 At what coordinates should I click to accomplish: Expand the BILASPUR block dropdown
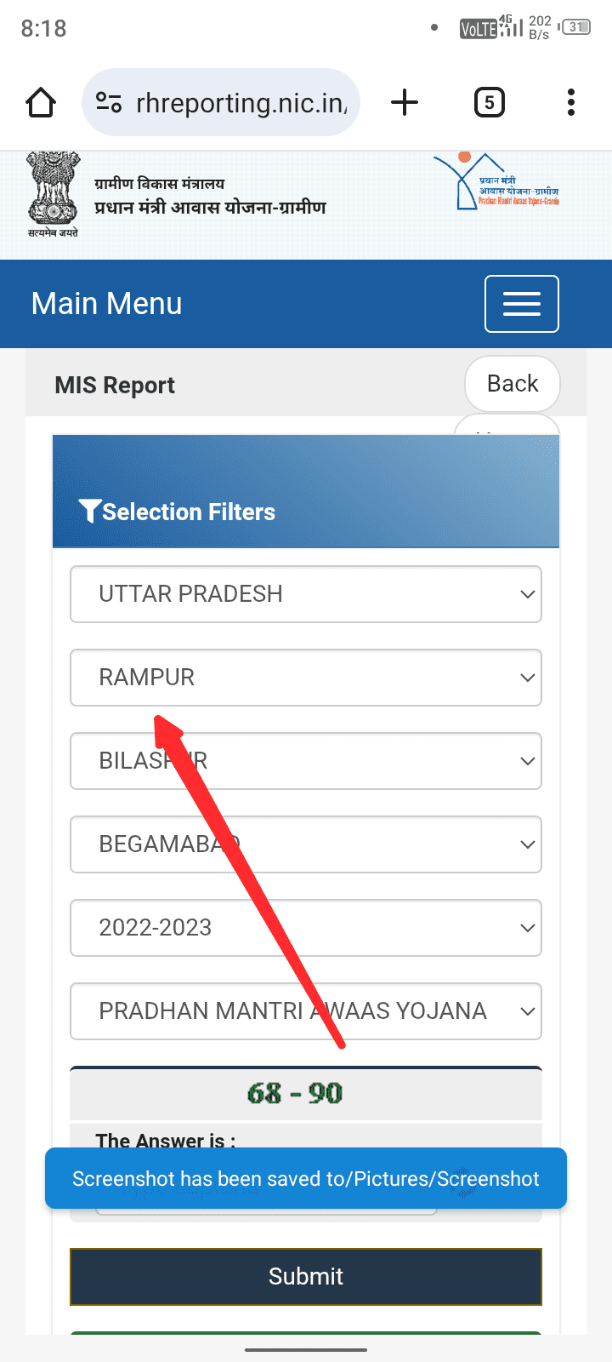coord(306,761)
